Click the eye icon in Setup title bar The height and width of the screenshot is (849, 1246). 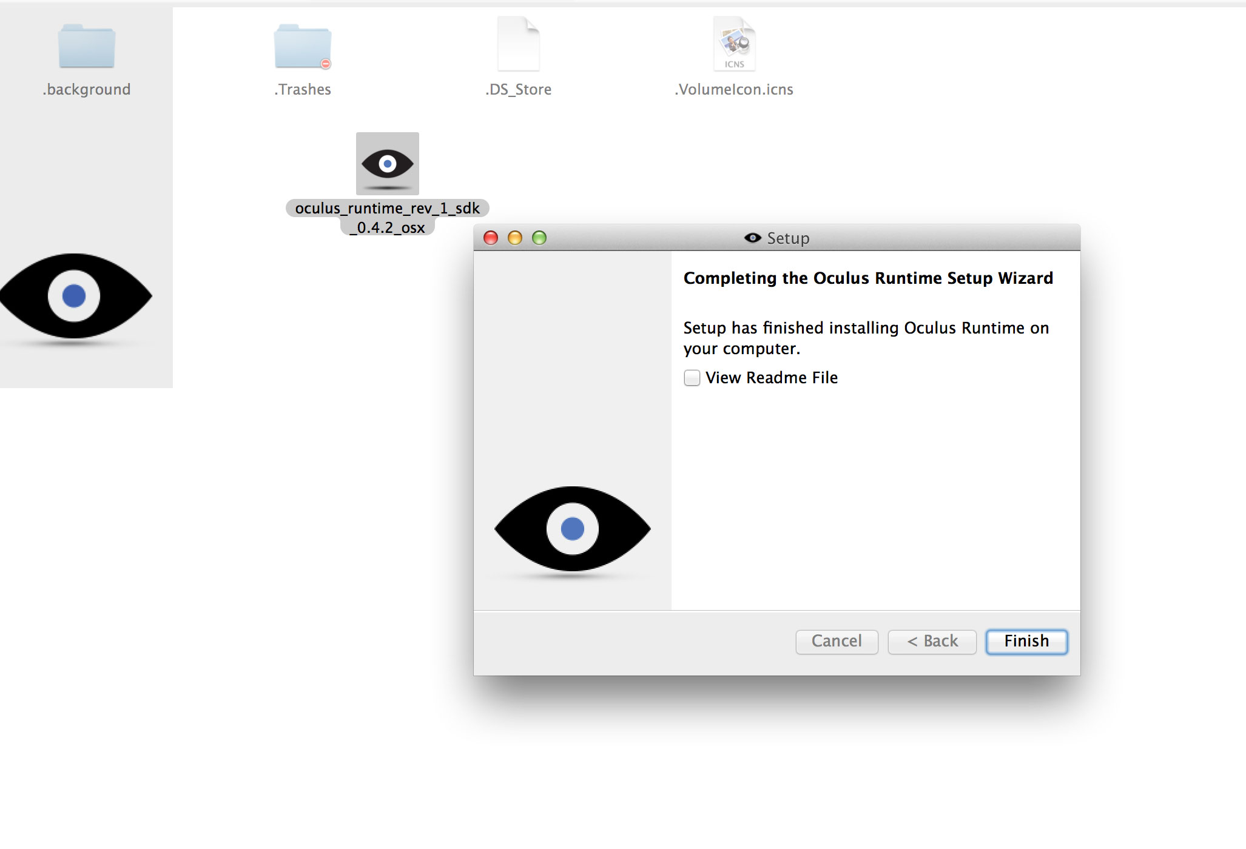point(753,238)
